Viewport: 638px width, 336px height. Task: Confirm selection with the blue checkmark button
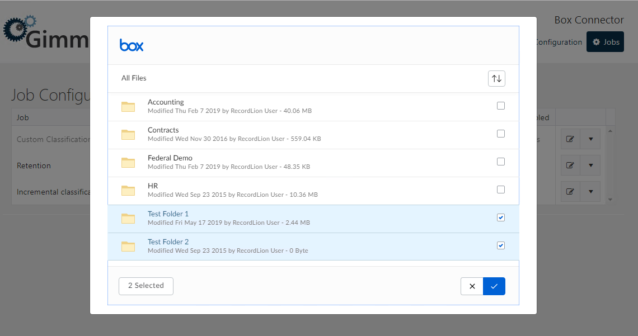[x=494, y=286]
